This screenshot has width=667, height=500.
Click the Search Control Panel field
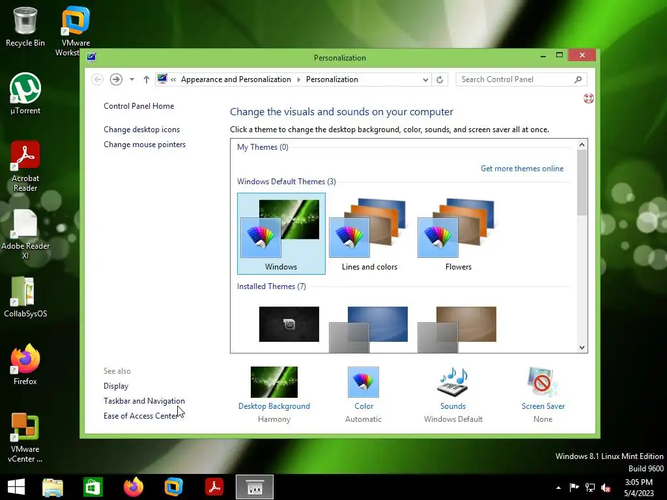coord(521,79)
